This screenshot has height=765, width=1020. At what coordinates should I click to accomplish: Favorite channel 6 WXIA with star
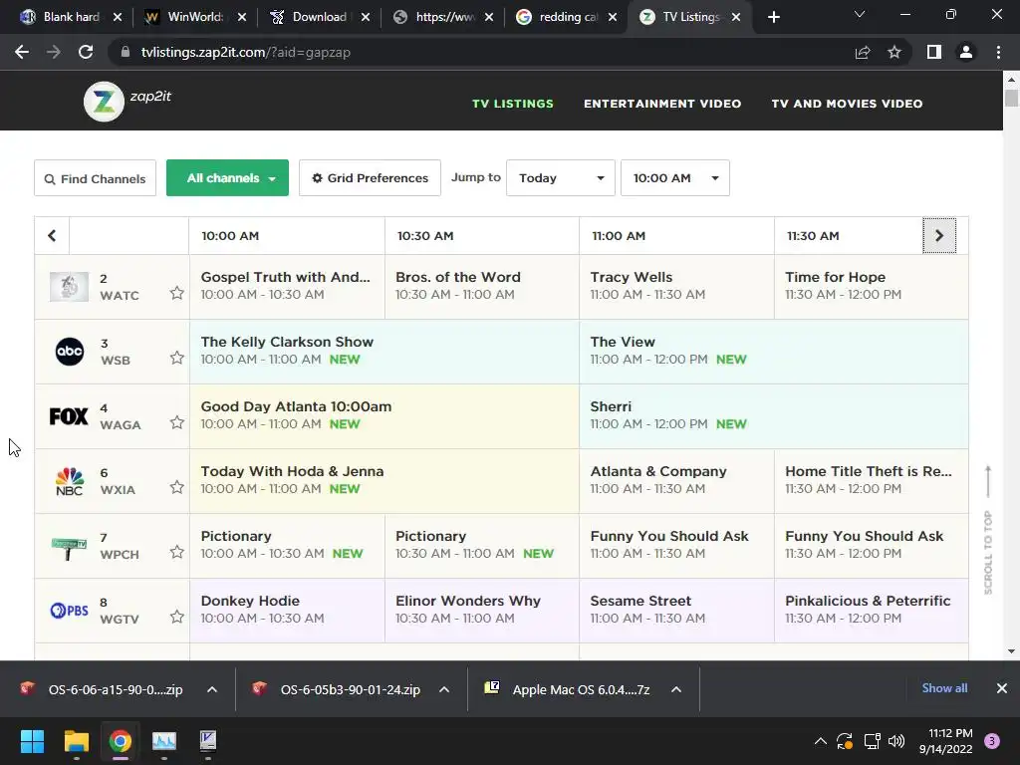pyautogui.click(x=177, y=487)
